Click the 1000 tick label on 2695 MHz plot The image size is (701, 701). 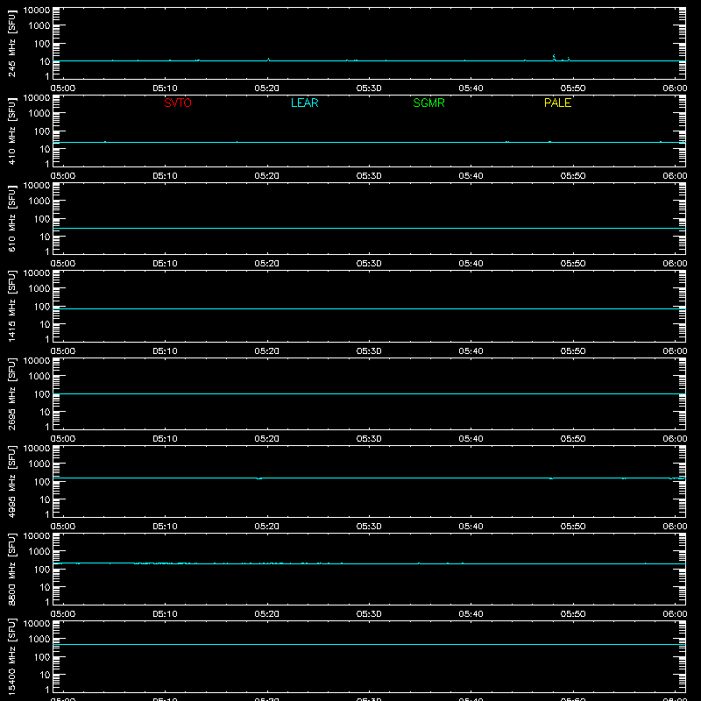coord(39,377)
